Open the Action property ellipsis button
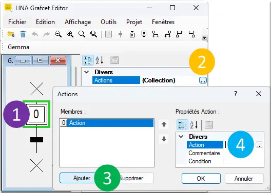The height and width of the screenshot is (193, 271). [x=259, y=145]
